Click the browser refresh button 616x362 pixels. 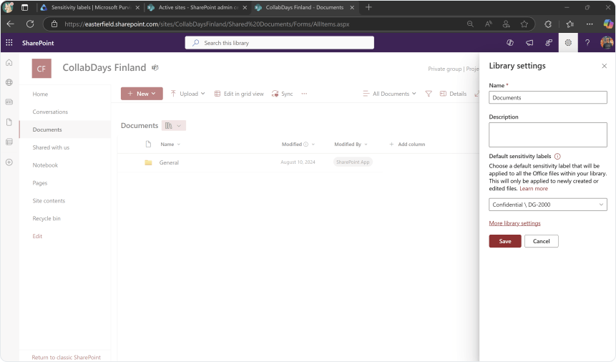30,24
